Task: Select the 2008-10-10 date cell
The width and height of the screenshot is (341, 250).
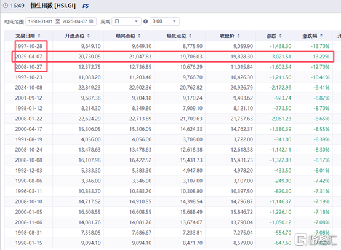Action: tap(29, 201)
